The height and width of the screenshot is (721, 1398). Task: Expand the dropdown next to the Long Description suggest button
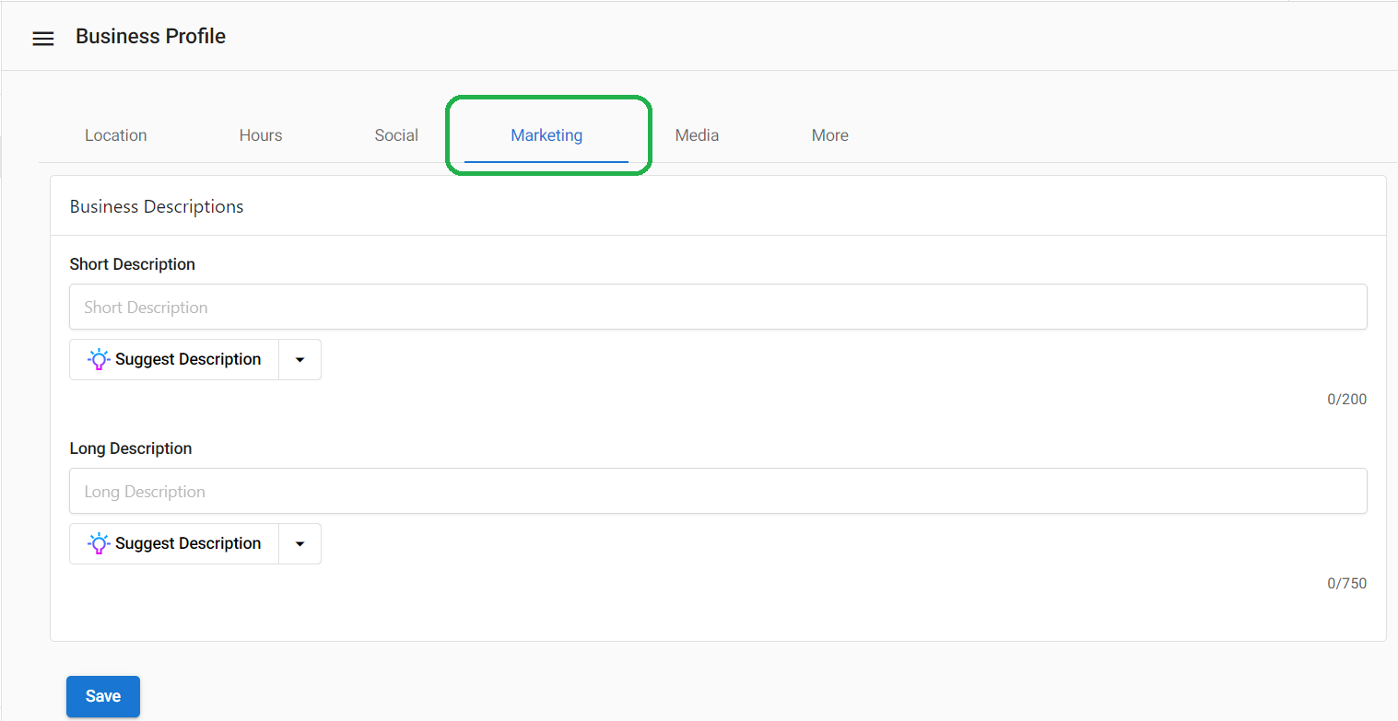[300, 543]
